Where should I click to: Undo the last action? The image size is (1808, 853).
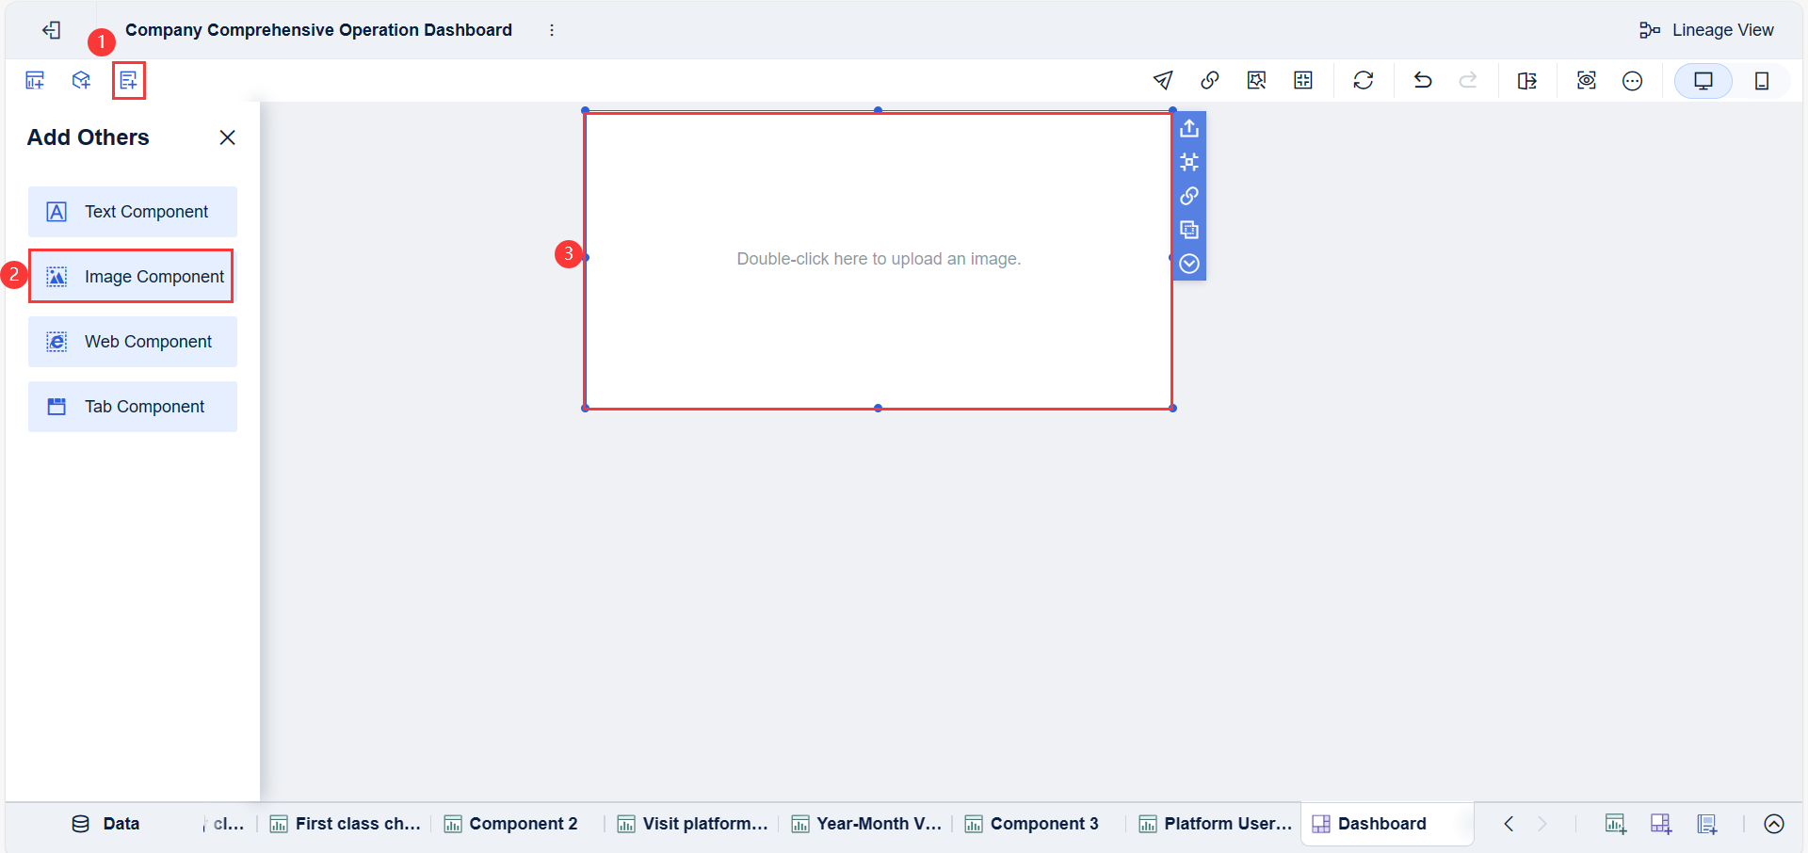click(x=1422, y=81)
